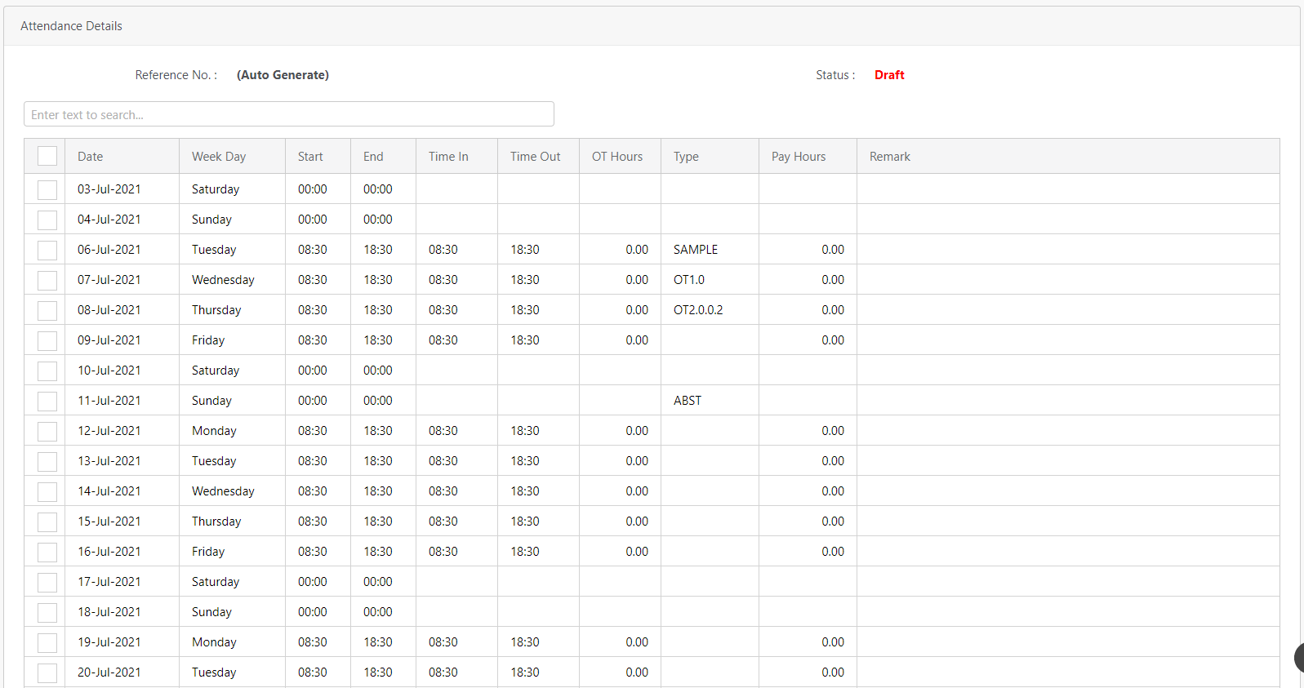Click Remark cell for 06-Jul-2021 row
The height and width of the screenshot is (688, 1304).
coord(1068,250)
